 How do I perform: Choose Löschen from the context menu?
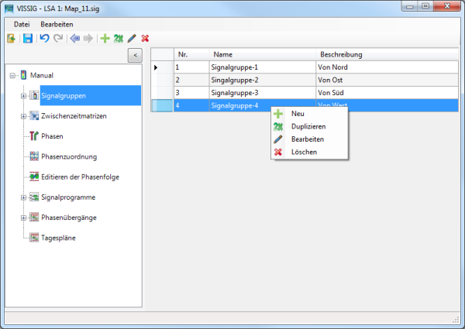304,152
